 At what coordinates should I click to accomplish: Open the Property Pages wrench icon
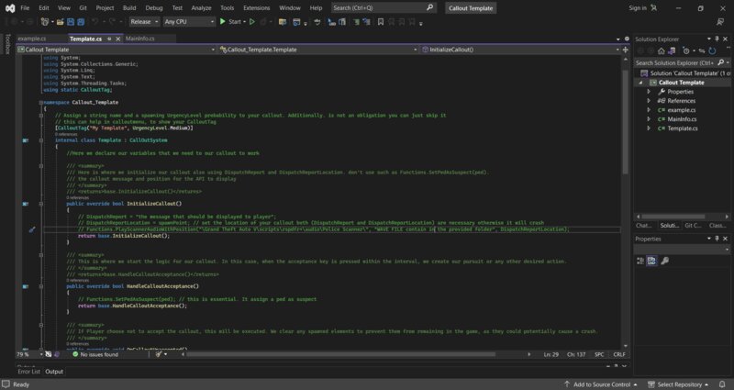click(664, 261)
